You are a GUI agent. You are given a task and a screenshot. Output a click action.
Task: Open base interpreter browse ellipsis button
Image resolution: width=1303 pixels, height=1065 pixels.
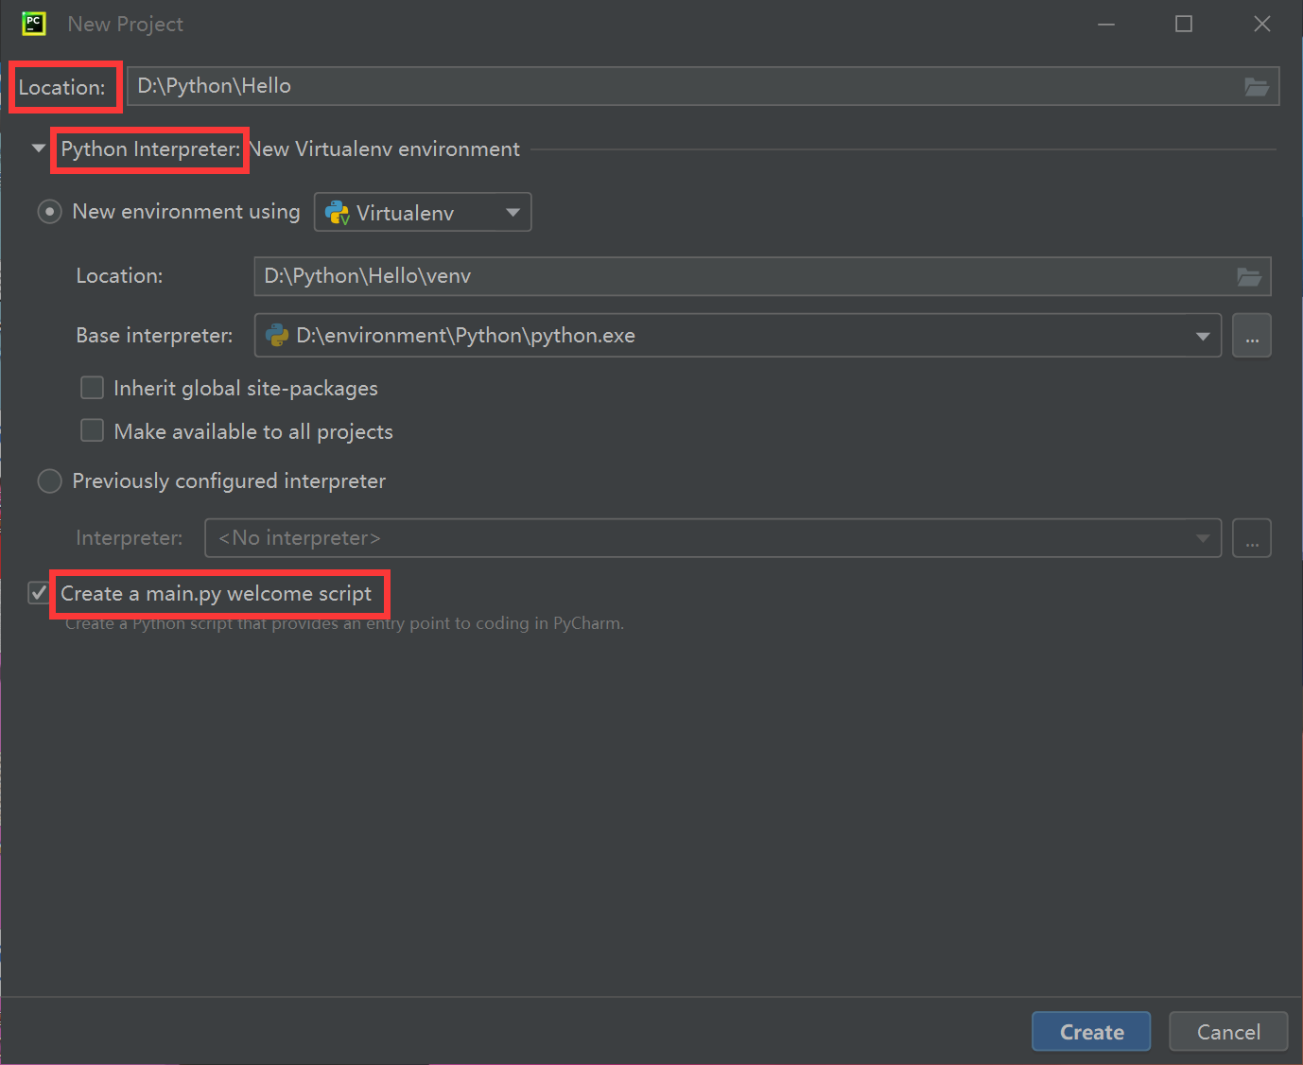(1251, 336)
